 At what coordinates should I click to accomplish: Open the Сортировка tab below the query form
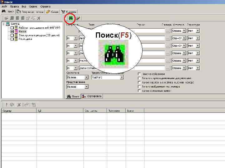click(92, 96)
